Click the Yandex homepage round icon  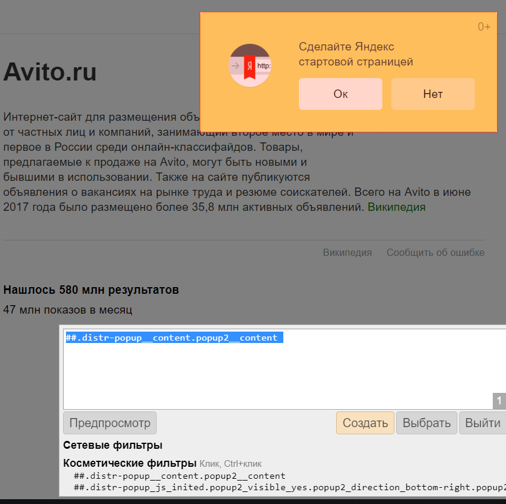pyautogui.click(x=250, y=65)
